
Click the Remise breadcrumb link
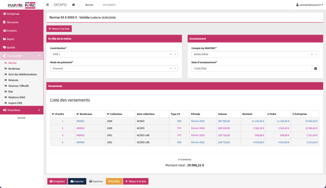coord(89,5)
